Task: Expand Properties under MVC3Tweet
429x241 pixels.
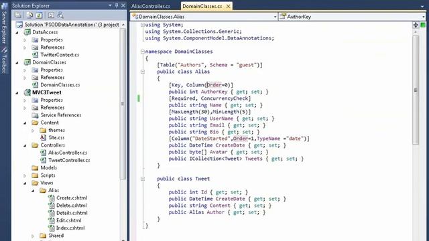Action: [x=25, y=100]
